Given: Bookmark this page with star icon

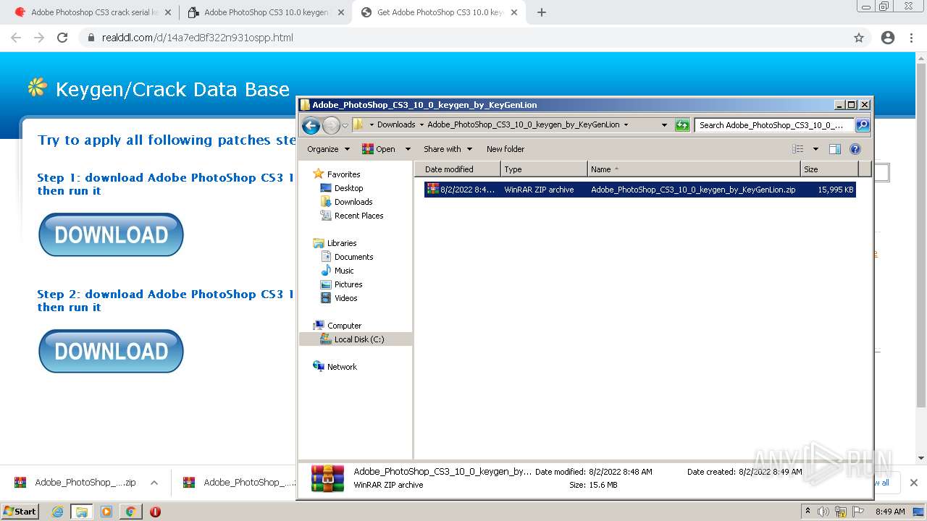Looking at the screenshot, I should 859,38.
